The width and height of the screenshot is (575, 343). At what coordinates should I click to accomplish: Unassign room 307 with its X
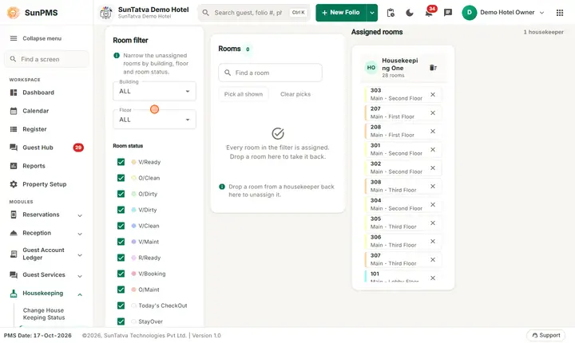pyautogui.click(x=433, y=259)
